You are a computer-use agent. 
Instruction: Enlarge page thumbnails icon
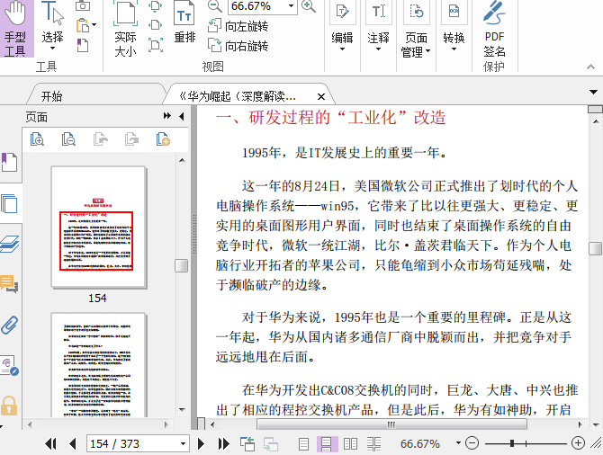37,139
